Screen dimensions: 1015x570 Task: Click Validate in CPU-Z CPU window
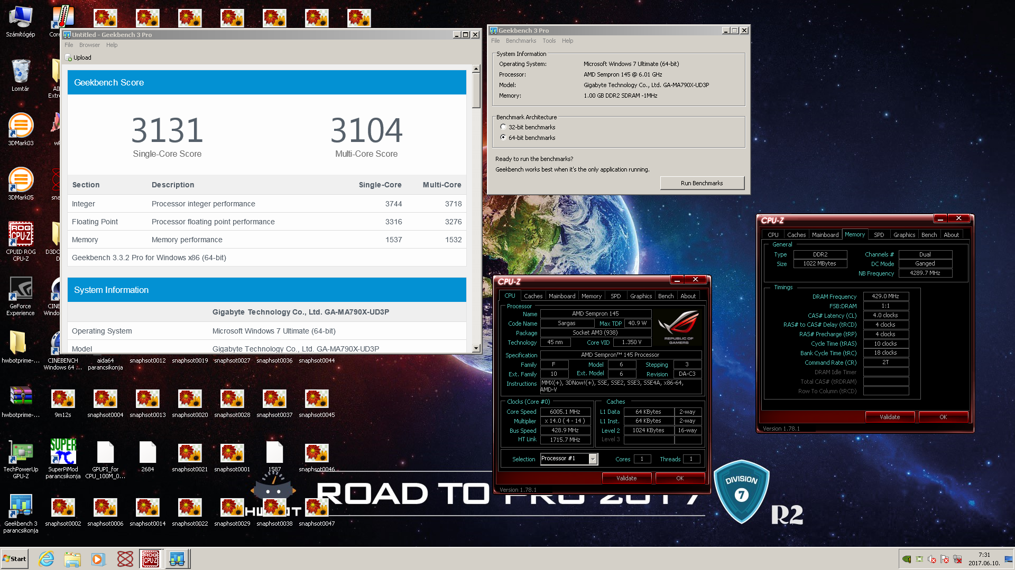tap(626, 478)
